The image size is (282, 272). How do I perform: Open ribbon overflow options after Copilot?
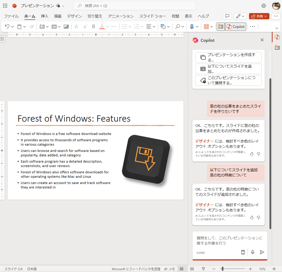252,27
